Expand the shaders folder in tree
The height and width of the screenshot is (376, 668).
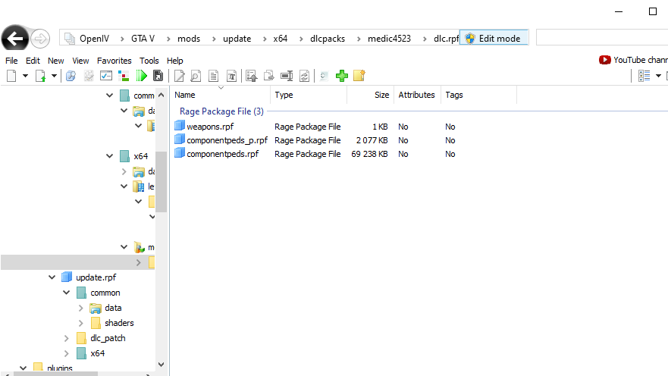[81, 323]
